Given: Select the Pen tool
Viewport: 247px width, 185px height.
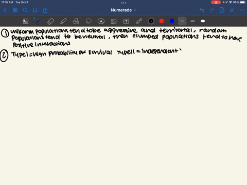Looking at the screenshot, I should click(x=38, y=21).
